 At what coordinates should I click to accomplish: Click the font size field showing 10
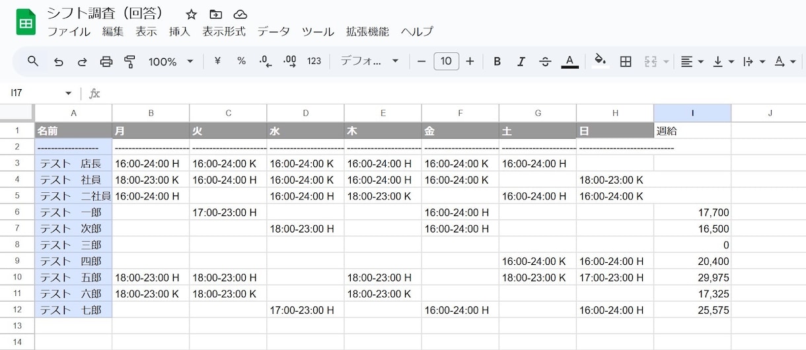pyautogui.click(x=446, y=61)
